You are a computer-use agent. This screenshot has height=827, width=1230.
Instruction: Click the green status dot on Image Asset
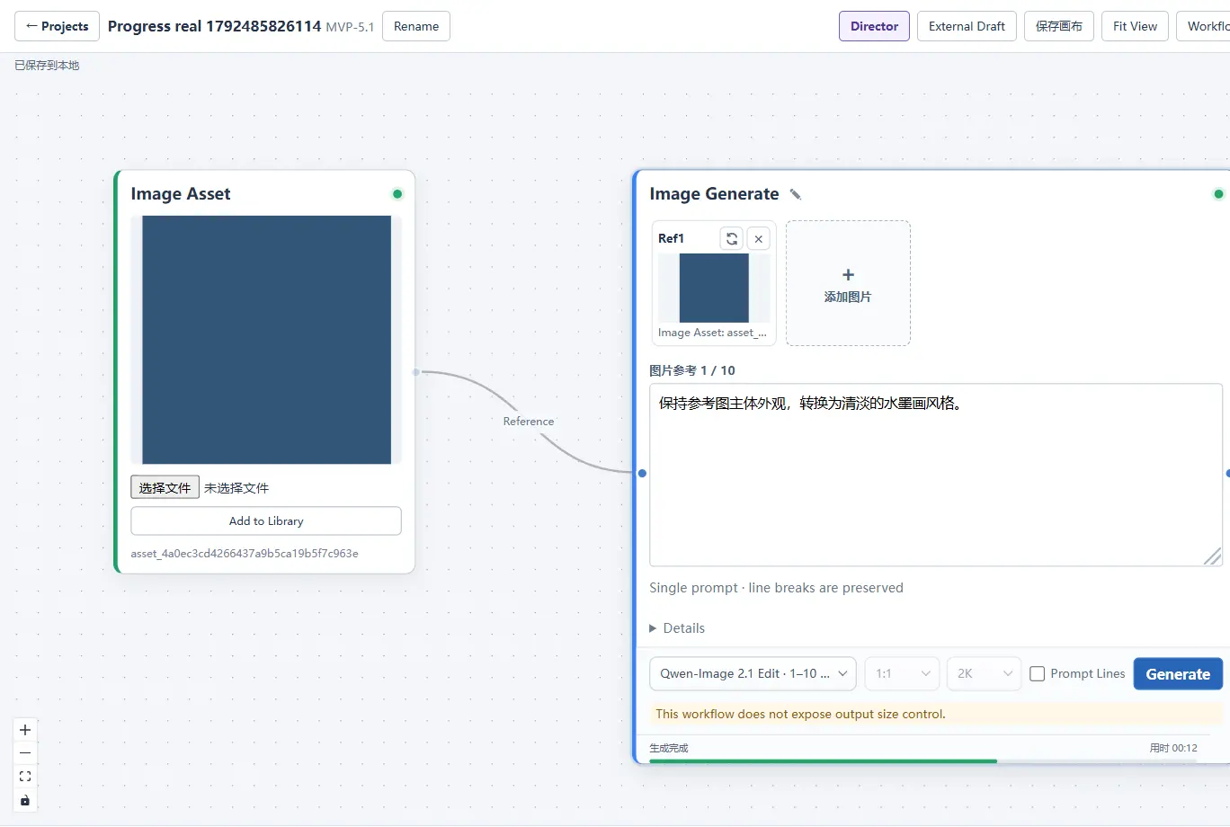pos(397,194)
